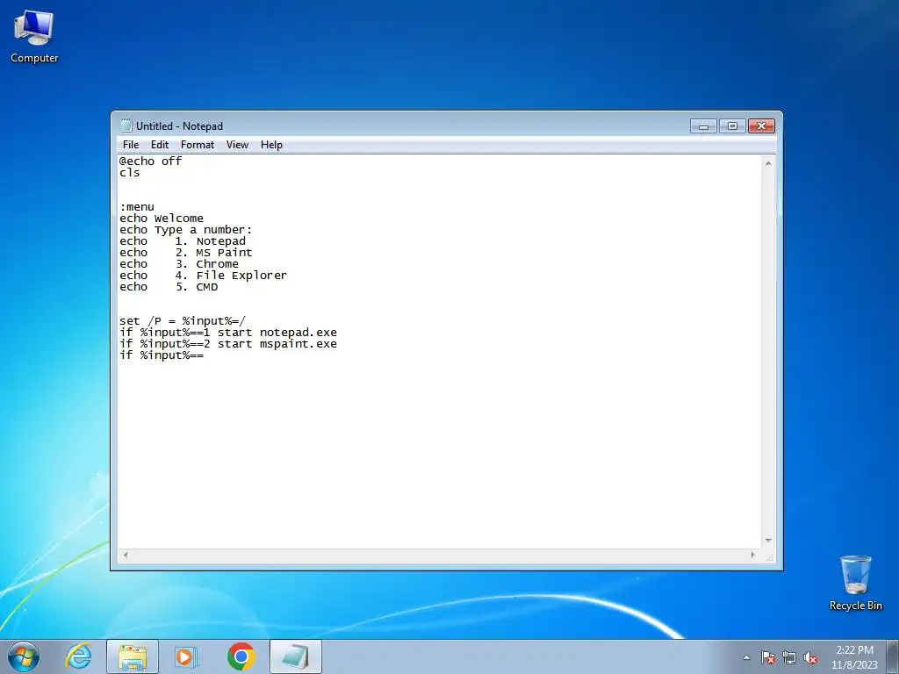The image size is (899, 674).
Task: Open the Help menu
Action: (271, 145)
